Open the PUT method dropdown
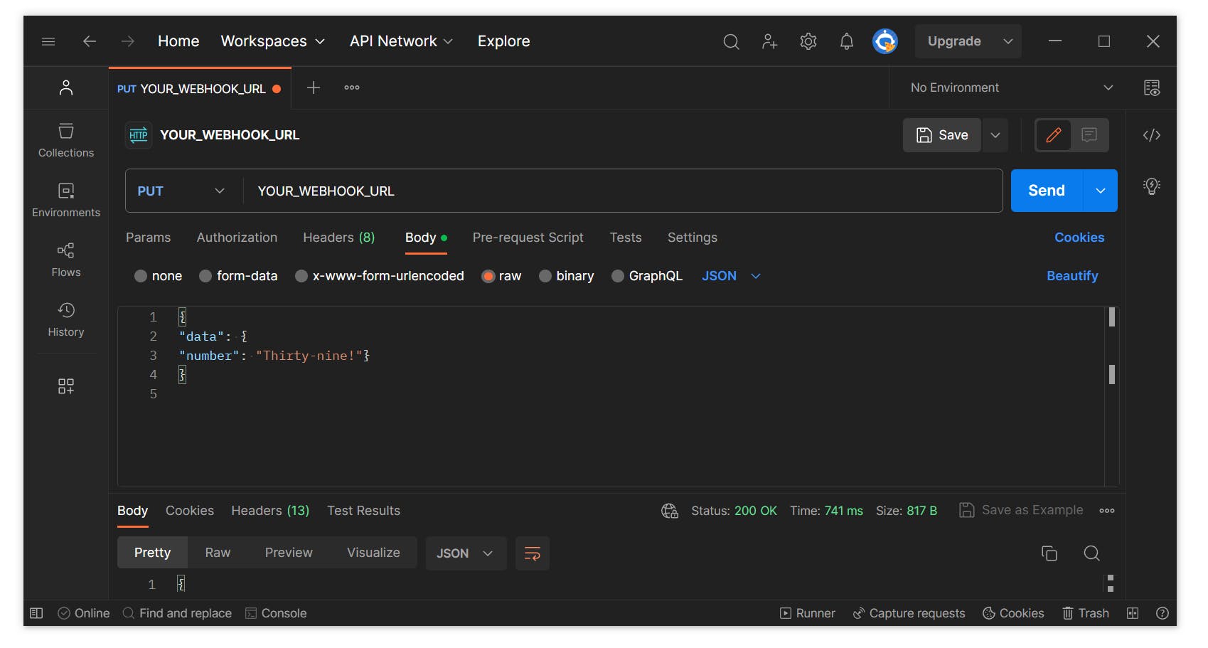This screenshot has height=648, width=1208. [181, 191]
